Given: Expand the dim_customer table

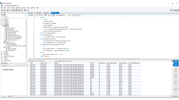Looking at the screenshot, I should point(5,28).
